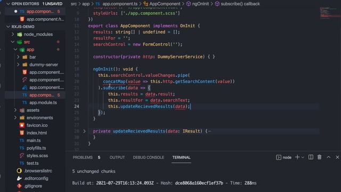Click app in the breadcrumb path
The height and width of the screenshot is (192, 341).
(x=86, y=4)
